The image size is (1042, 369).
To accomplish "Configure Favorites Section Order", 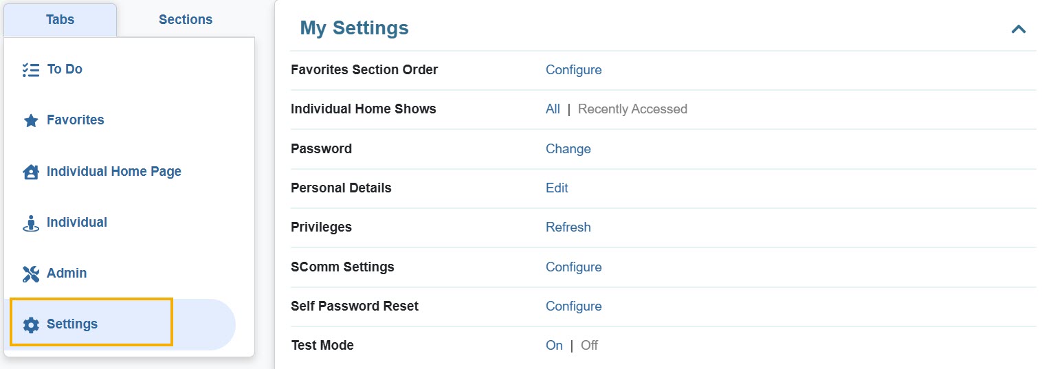I will (x=573, y=70).
